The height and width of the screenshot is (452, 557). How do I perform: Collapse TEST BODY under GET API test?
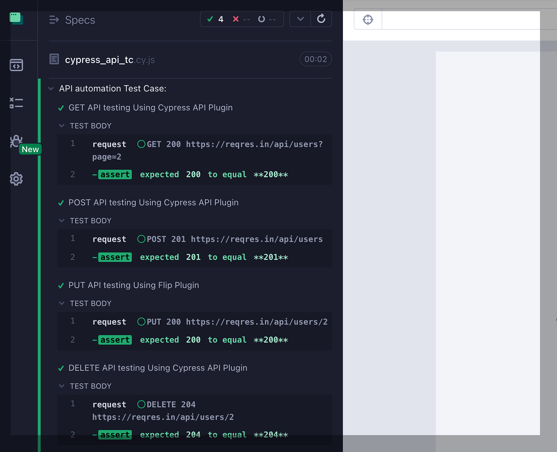point(62,126)
